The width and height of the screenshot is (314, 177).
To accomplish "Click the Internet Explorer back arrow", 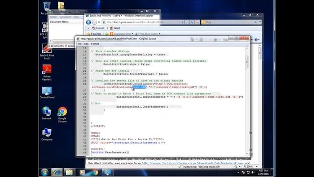I will [88, 22].
